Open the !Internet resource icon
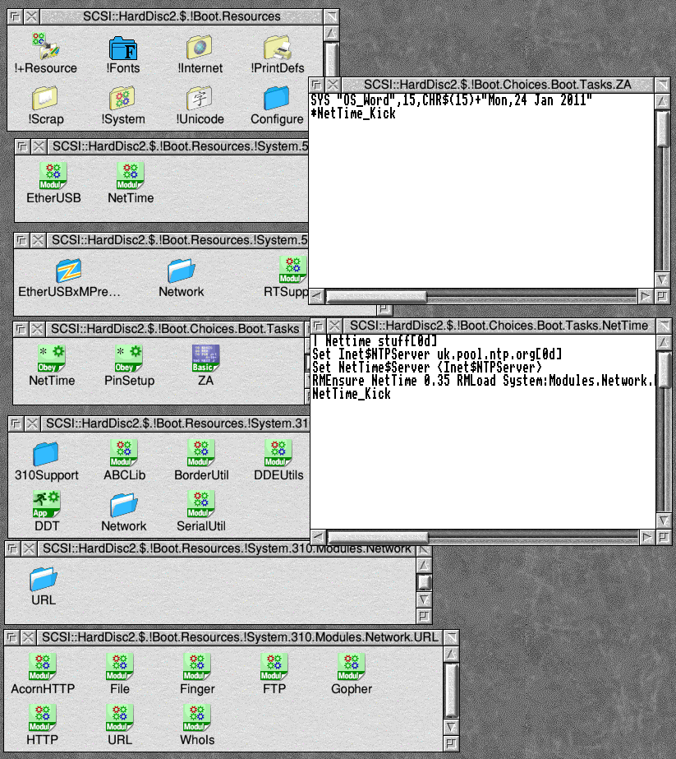 [x=200, y=49]
